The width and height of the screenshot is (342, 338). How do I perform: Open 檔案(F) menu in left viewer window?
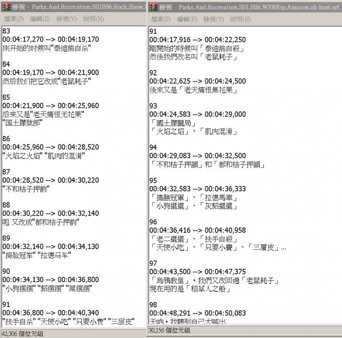(x=14, y=19)
